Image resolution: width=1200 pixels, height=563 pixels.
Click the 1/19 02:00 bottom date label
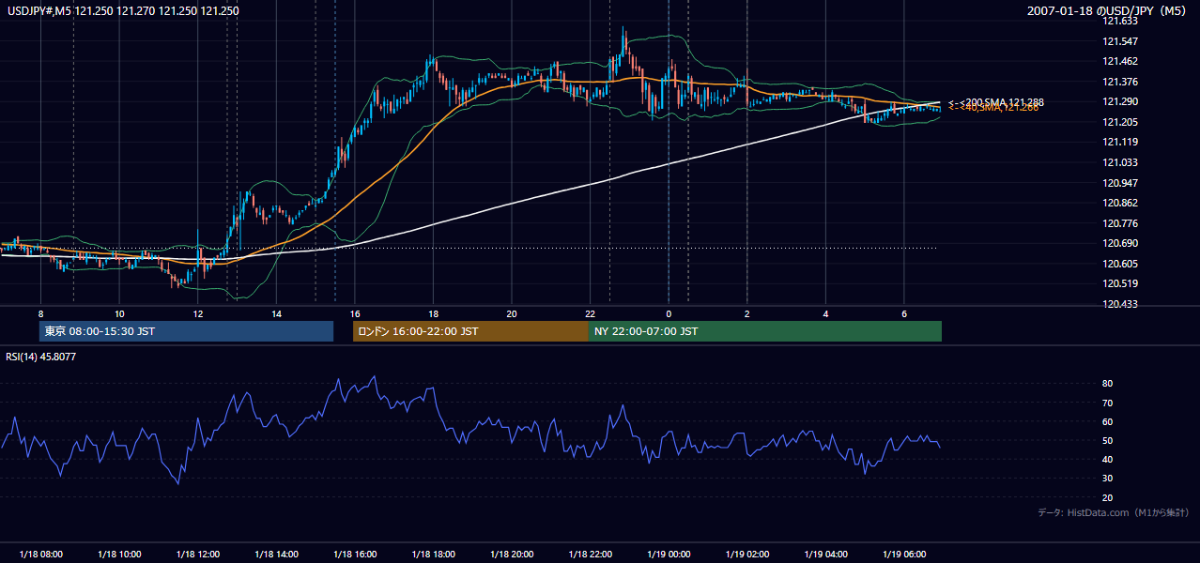point(747,555)
